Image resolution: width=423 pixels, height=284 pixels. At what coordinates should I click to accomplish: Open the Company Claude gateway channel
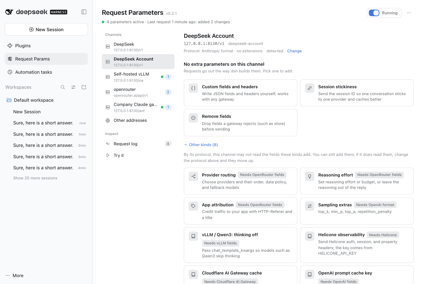pyautogui.click(x=138, y=107)
